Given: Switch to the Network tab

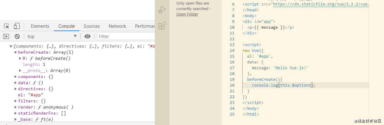Looking at the screenshot, I should [x=117, y=26].
